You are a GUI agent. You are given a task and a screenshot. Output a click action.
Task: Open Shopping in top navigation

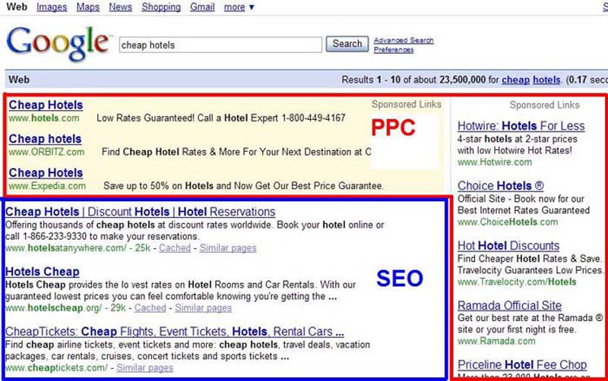pyautogui.click(x=161, y=7)
